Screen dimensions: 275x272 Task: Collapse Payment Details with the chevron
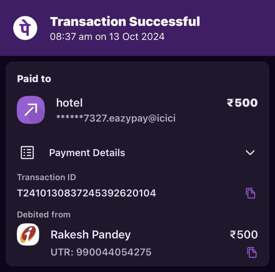point(250,152)
